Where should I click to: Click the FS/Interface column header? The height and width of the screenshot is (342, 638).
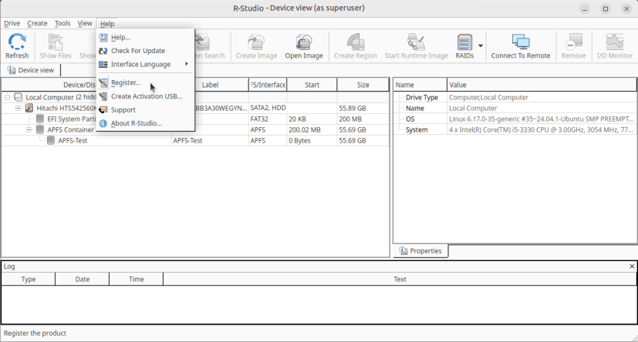click(268, 85)
